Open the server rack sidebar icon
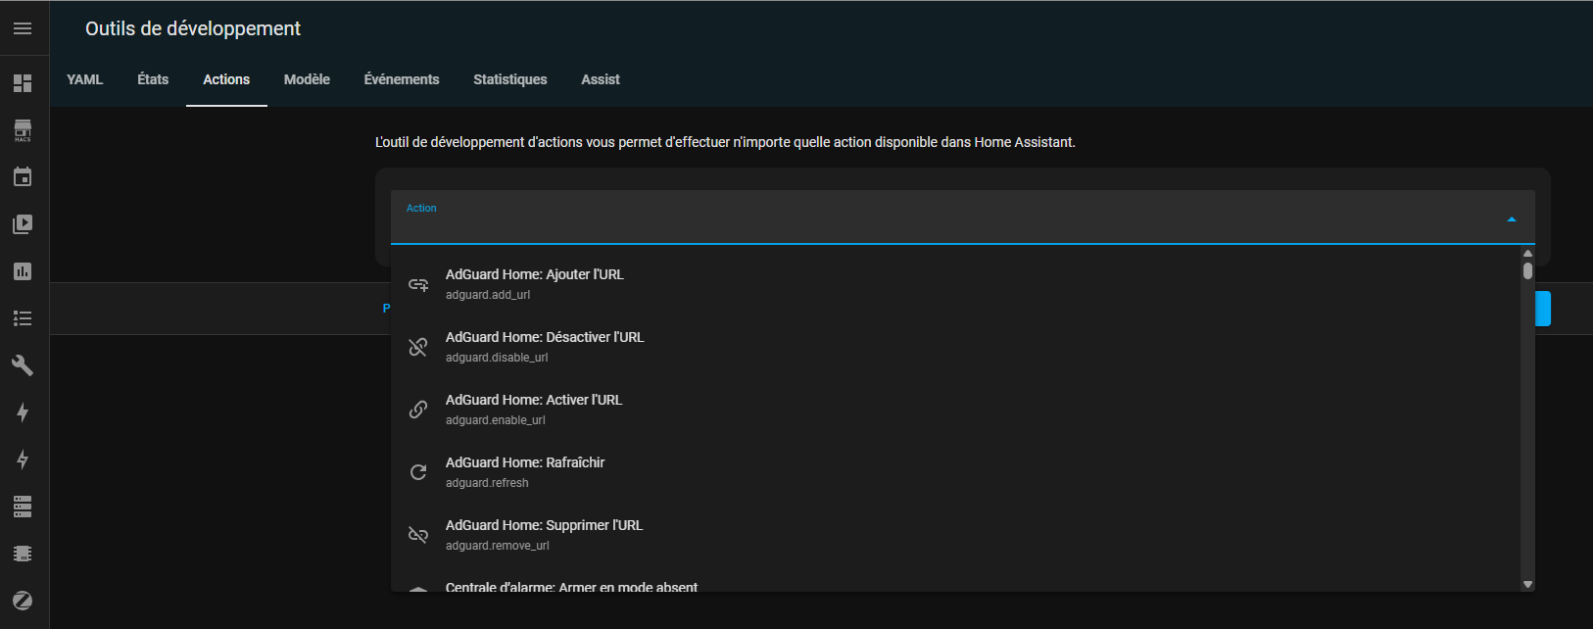1593x629 pixels. click(23, 507)
